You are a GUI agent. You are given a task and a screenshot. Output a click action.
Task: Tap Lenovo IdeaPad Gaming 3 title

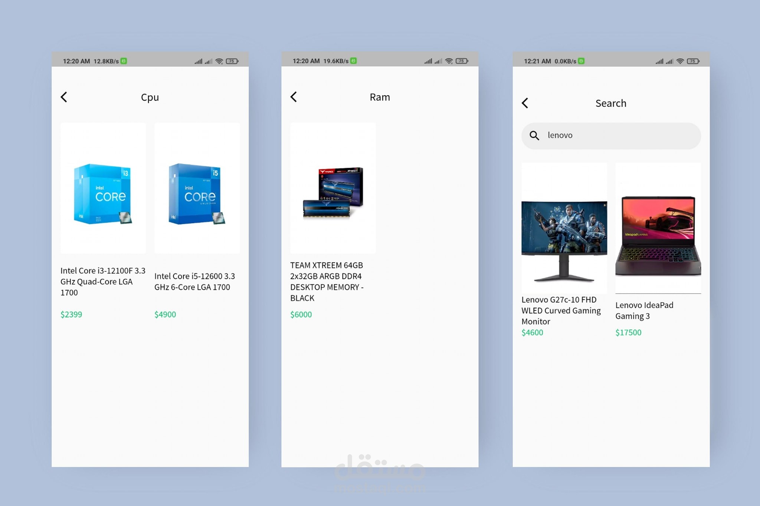tap(644, 310)
